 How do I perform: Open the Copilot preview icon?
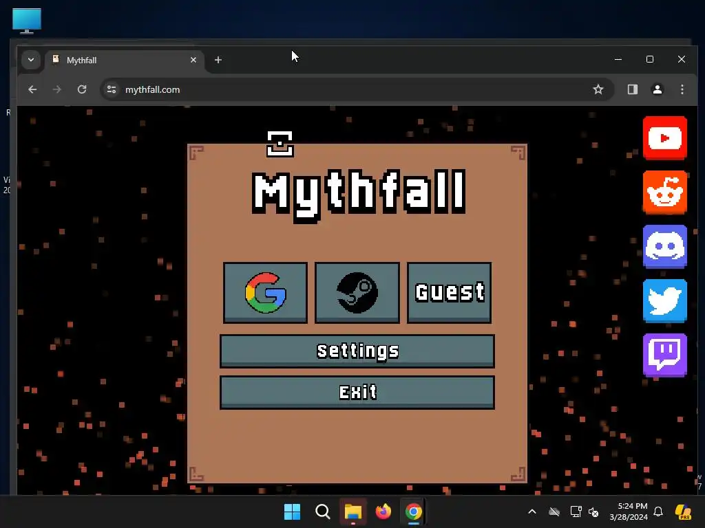tap(683, 511)
